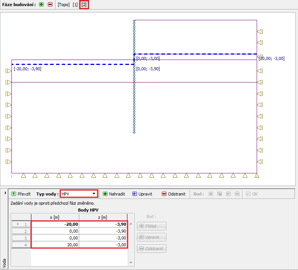Click the Bod edit-point arrow icon
Viewport: 298px width, 270px height.
pyautogui.click(x=228, y=194)
